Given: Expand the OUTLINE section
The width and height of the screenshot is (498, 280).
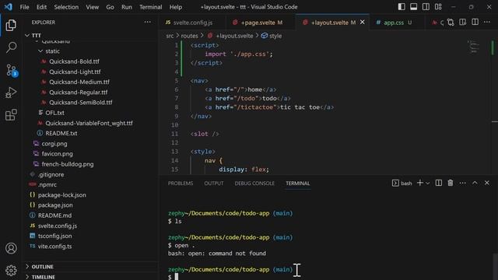Looking at the screenshot, I should [42, 267].
